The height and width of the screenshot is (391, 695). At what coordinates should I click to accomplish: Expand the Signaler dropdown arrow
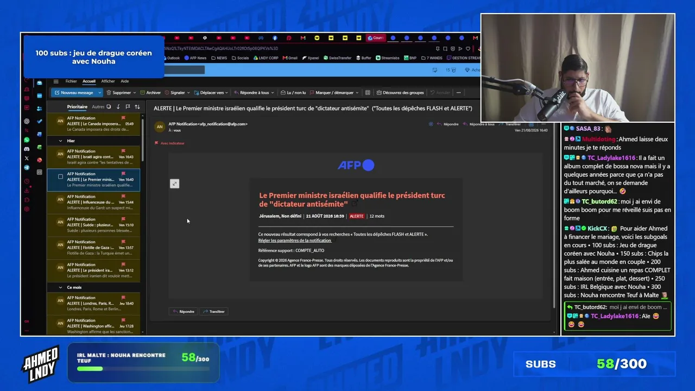pos(188,93)
